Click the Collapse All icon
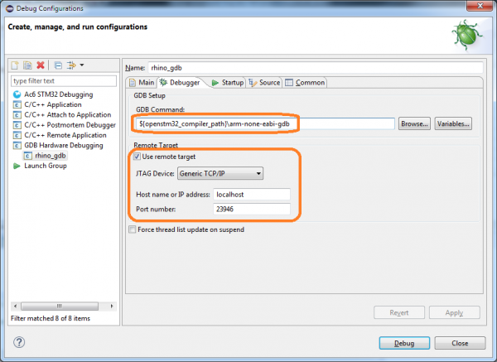The image size is (497, 362). pos(57,65)
